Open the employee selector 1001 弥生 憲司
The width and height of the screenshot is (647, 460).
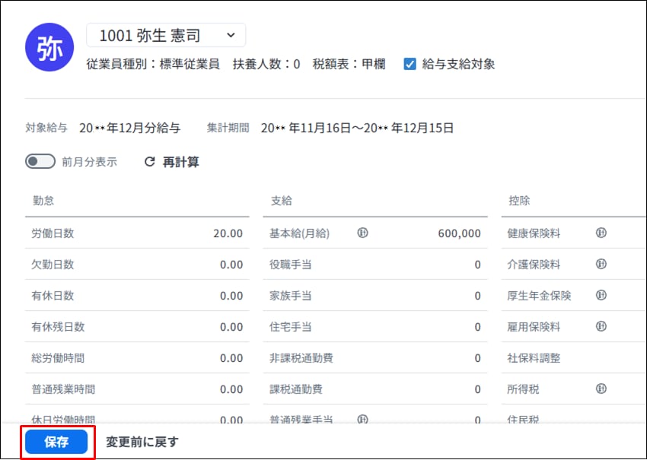(x=166, y=35)
